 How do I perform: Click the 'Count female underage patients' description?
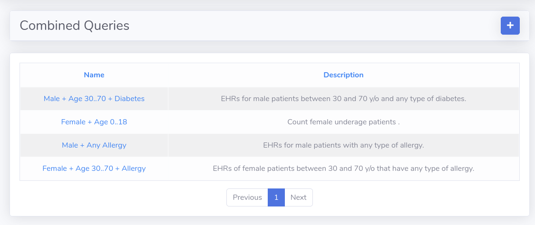tap(343, 122)
